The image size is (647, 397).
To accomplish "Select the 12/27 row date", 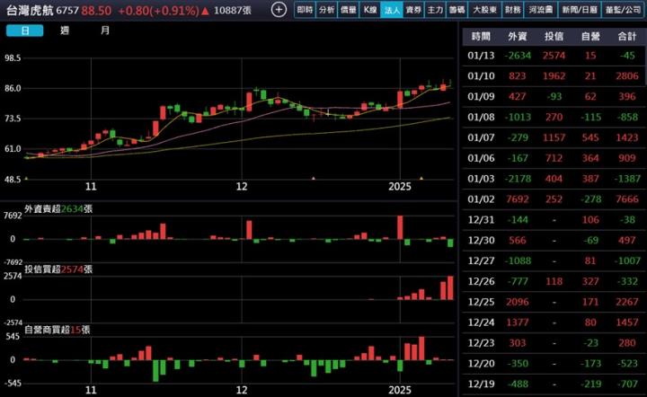I will [481, 260].
